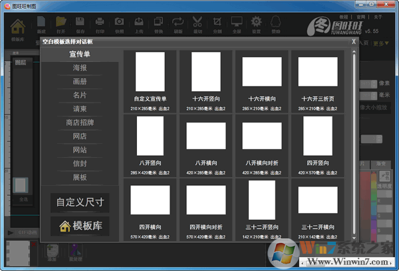399x271 pixels.
Task: Choose the 商店招牌 category
Action: [x=80, y=123]
